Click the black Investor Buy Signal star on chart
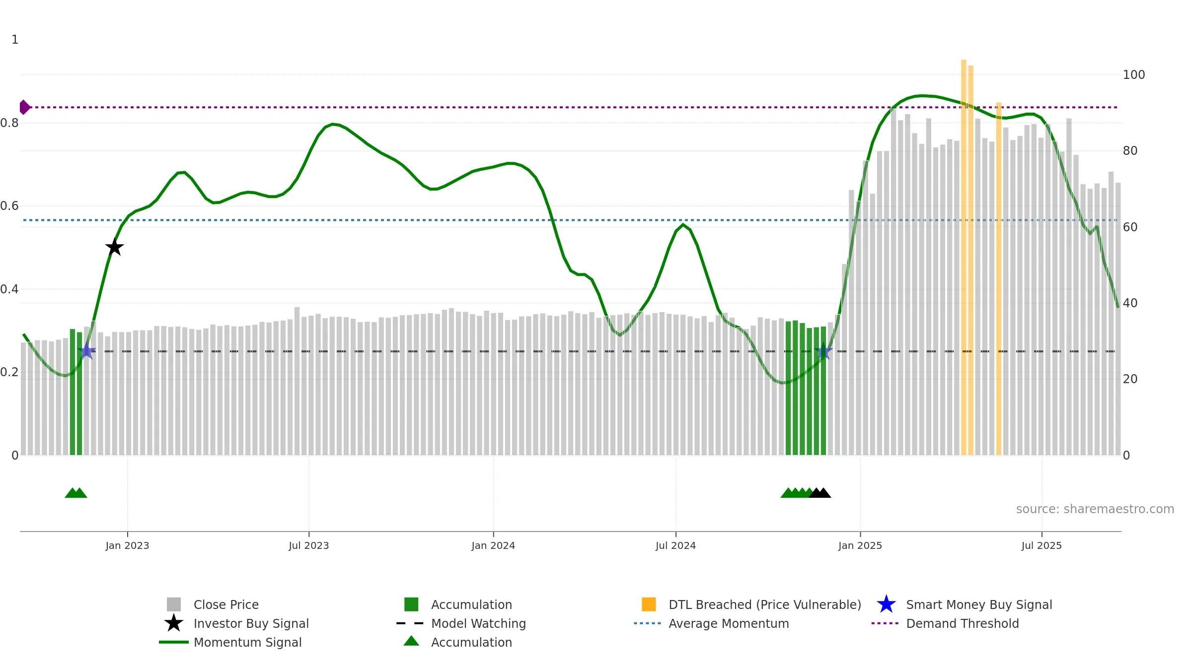Screen dimensions: 1192x670 (x=114, y=247)
